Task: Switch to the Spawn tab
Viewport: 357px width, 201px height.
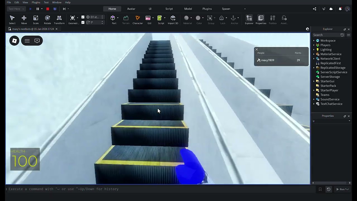Action: (226, 9)
